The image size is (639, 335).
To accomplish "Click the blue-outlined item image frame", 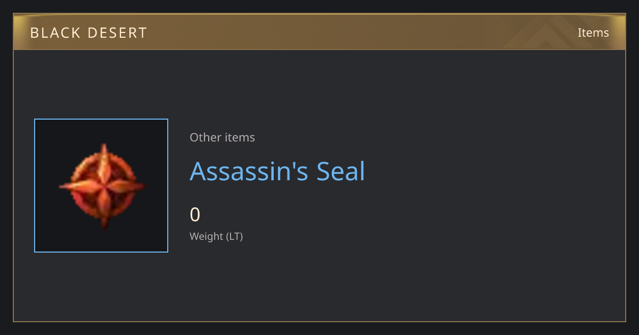I will coord(101,186).
